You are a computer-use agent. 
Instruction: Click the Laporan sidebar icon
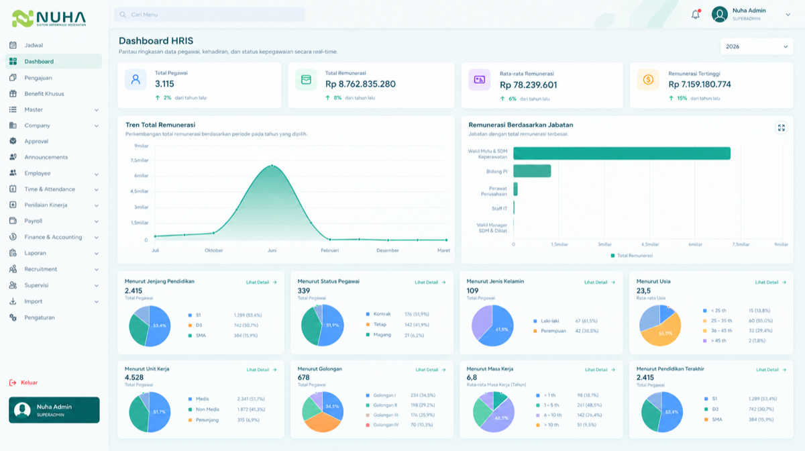pos(13,253)
